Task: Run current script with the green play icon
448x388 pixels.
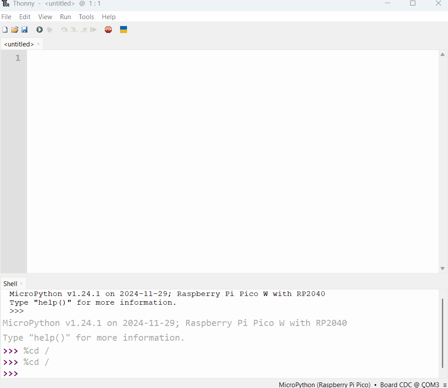Action: tap(40, 30)
